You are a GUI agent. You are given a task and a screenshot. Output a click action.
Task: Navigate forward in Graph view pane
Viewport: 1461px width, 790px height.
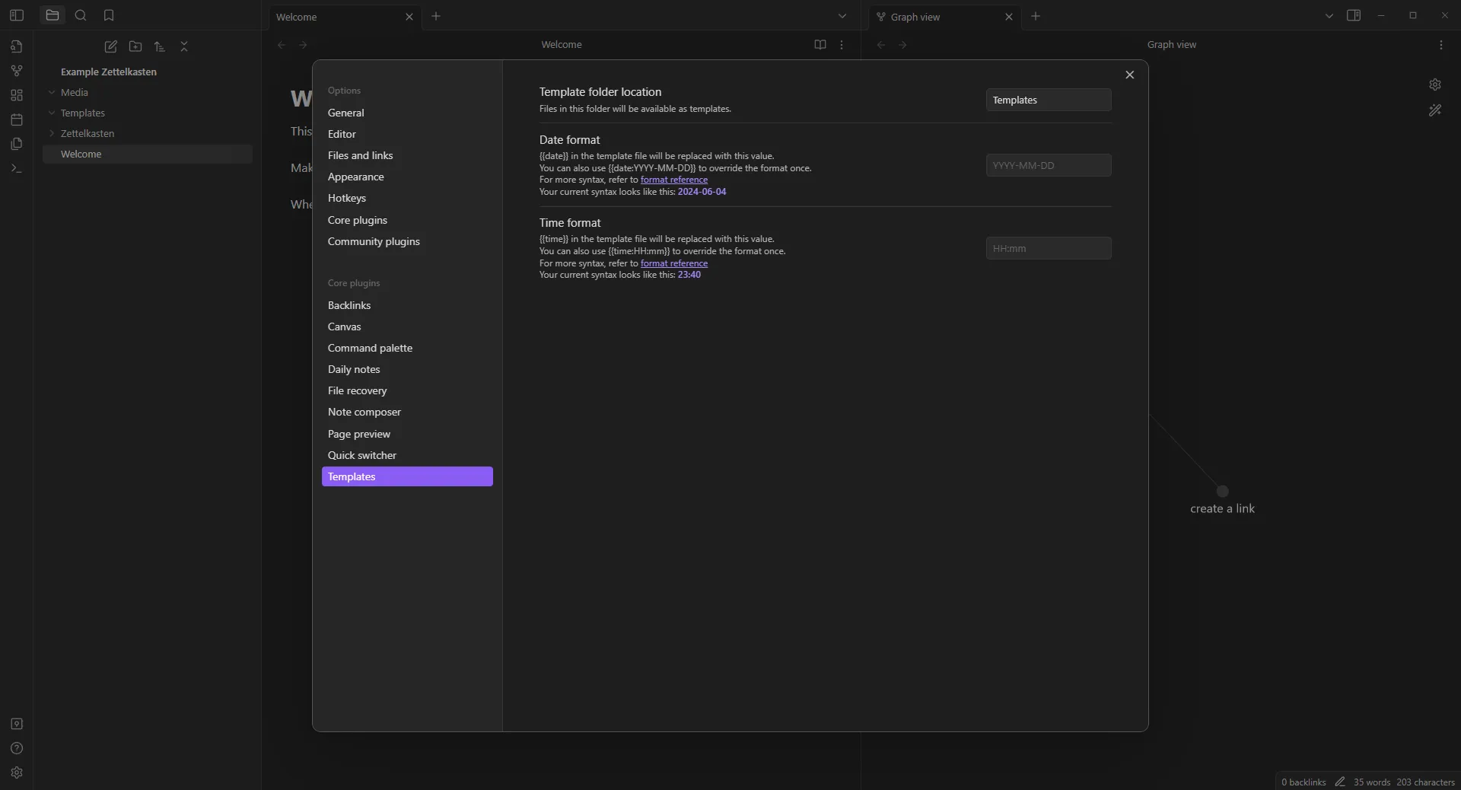902,45
